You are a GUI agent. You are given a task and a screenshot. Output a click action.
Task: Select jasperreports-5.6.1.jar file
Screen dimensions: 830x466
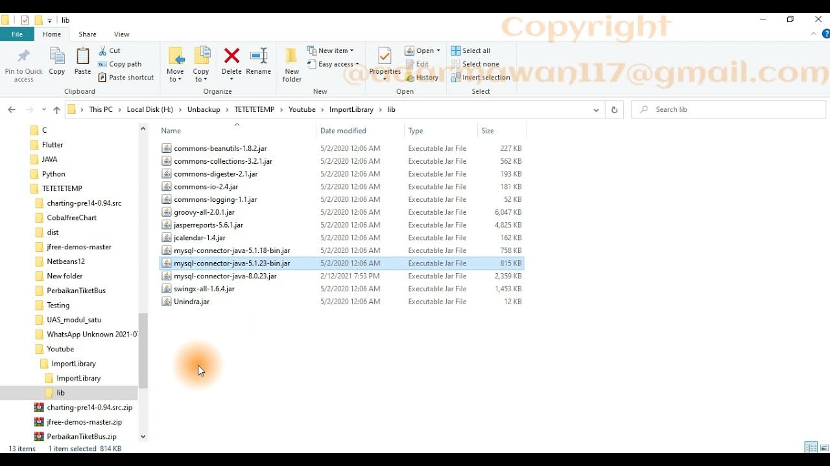pos(208,225)
